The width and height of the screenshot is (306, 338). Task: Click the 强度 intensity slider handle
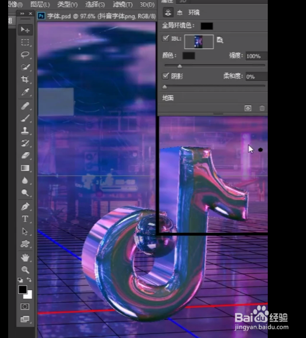point(180,66)
